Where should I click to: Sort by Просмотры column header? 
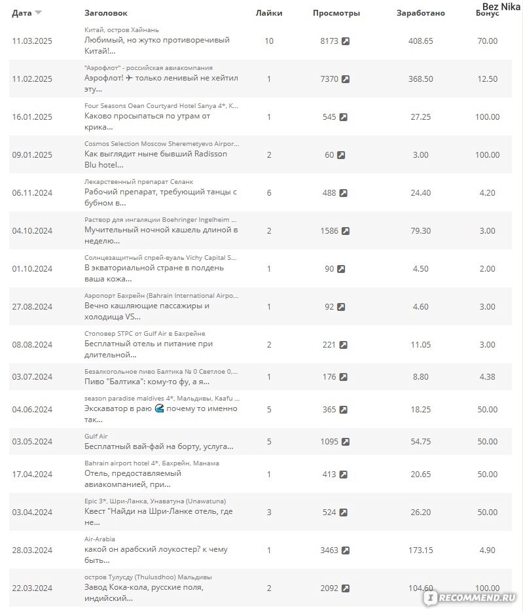[336, 13]
